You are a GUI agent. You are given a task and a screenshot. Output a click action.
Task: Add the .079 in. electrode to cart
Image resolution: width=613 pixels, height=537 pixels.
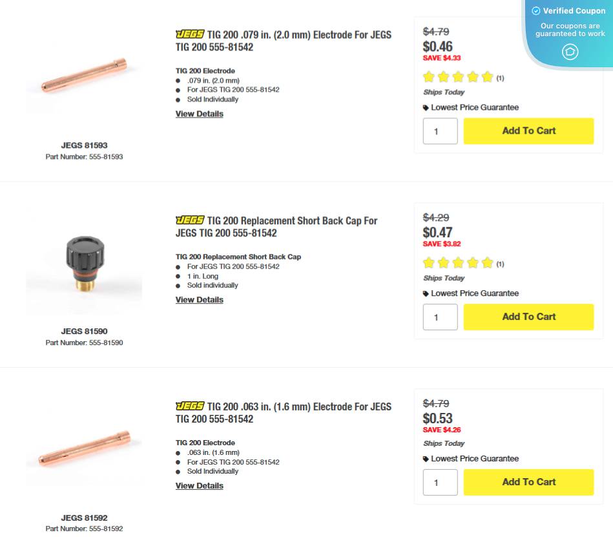[x=528, y=131]
